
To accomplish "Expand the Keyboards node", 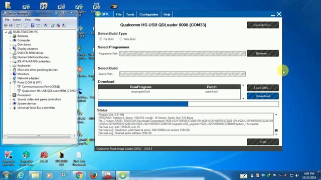I will tap(10, 65).
